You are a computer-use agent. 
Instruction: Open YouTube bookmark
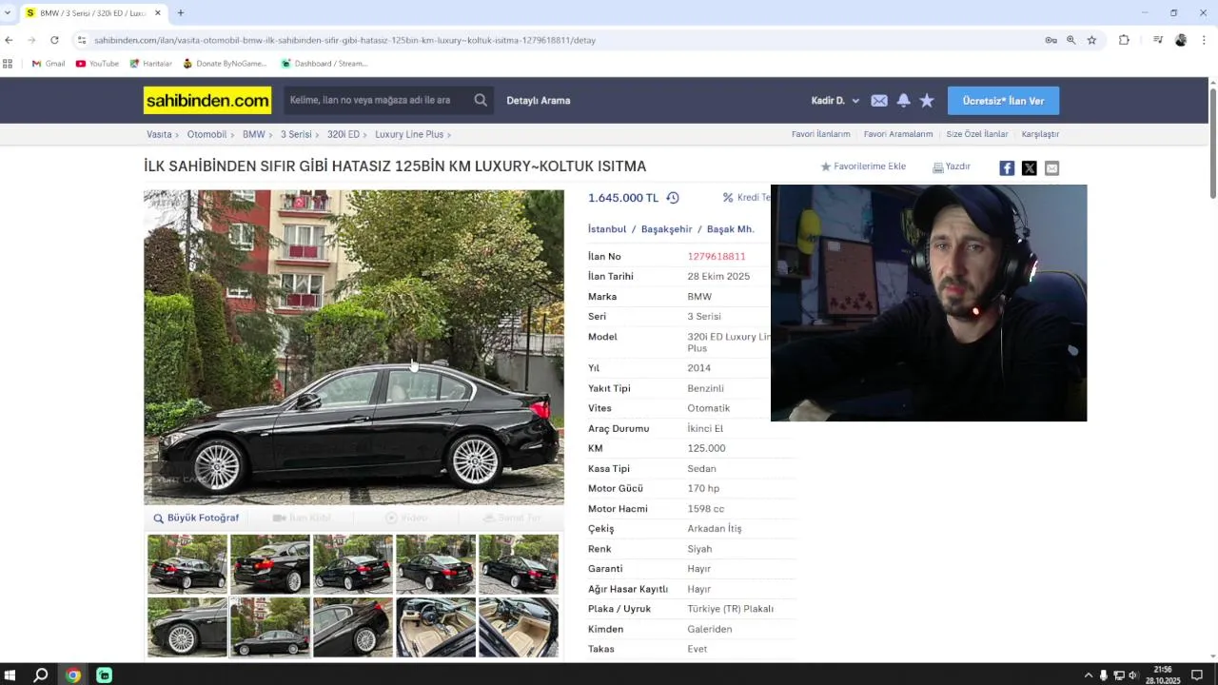(x=97, y=64)
